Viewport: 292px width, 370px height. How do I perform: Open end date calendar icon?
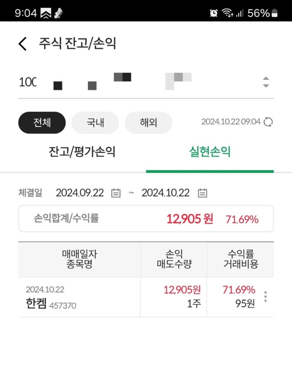click(202, 193)
